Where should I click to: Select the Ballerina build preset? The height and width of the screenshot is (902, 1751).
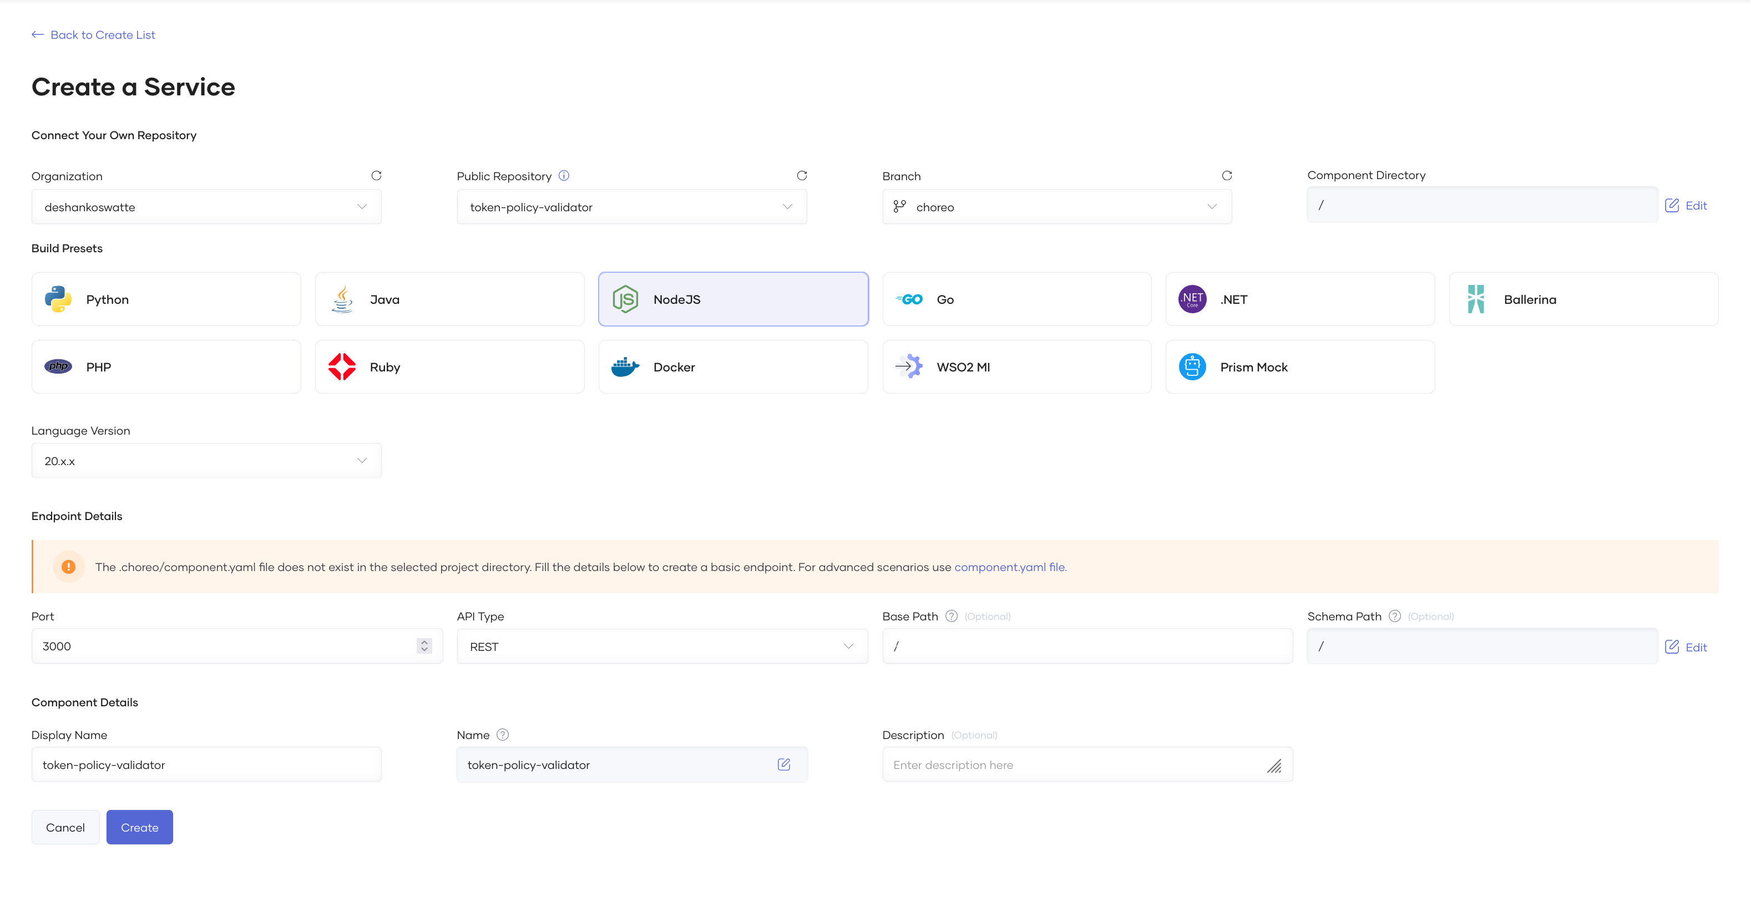(x=1583, y=299)
